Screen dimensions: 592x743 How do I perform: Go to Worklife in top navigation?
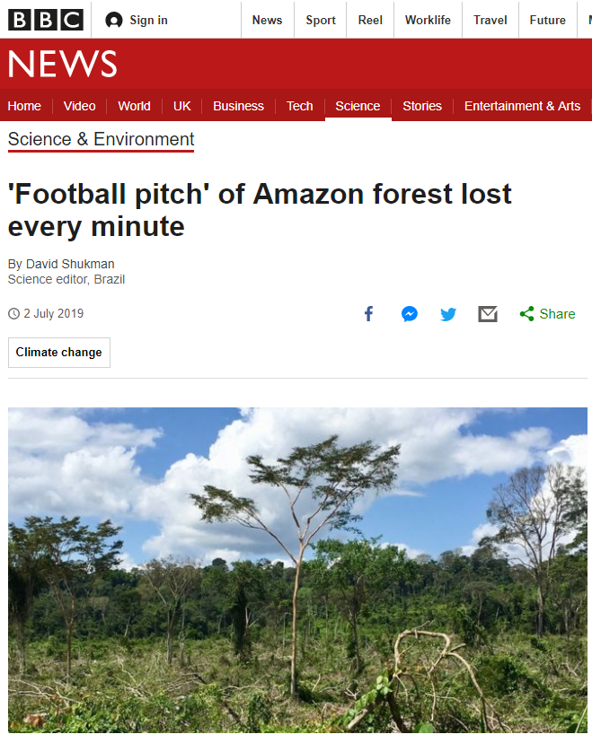pos(428,20)
